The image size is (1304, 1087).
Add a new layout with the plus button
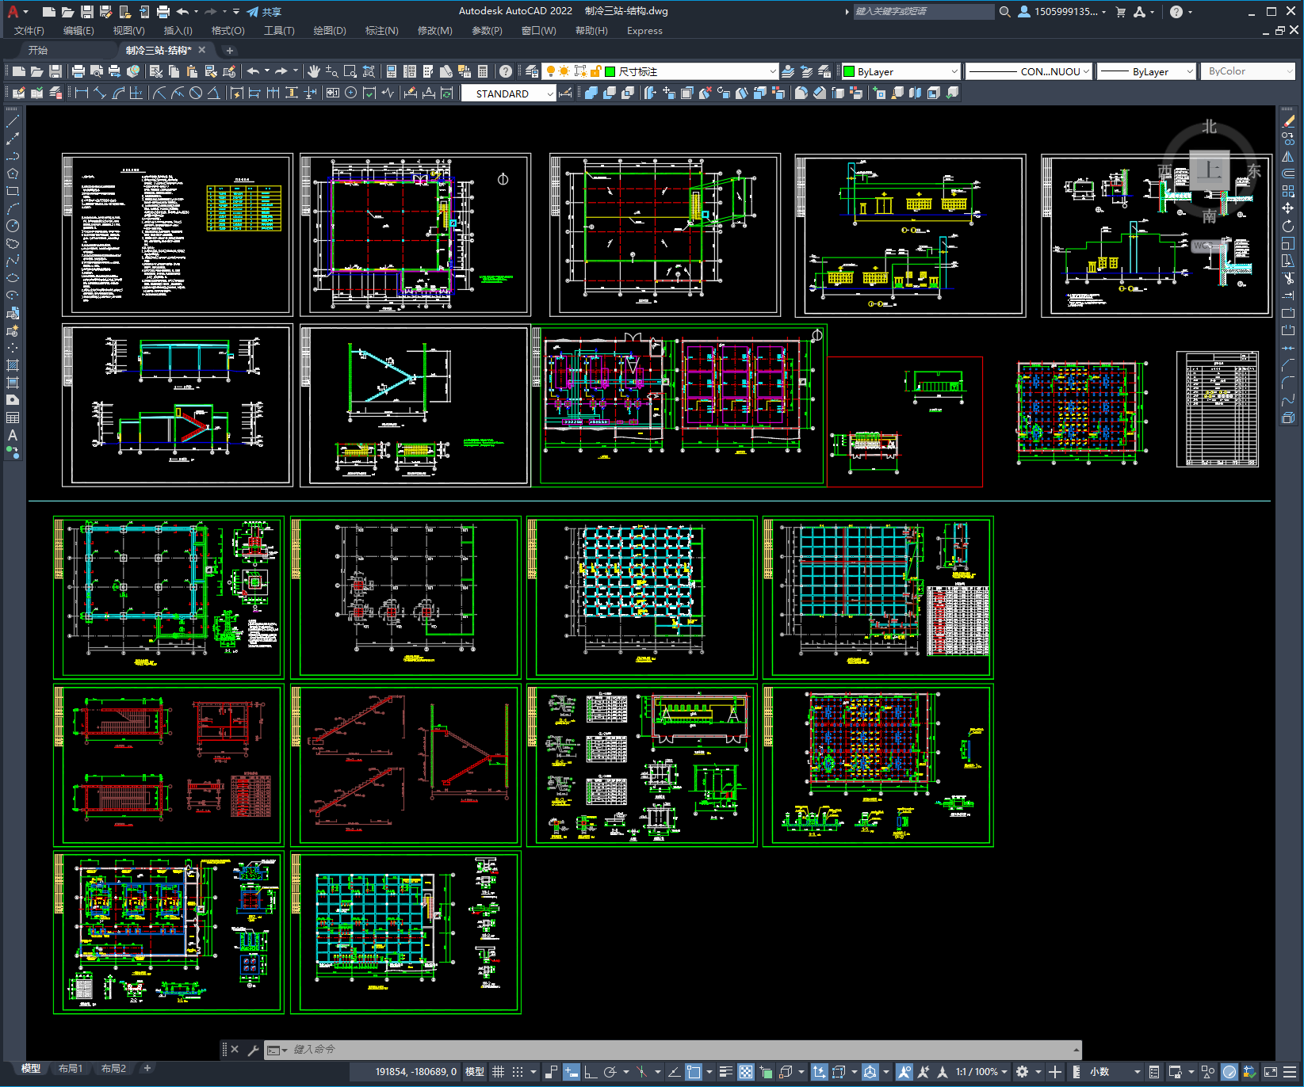(147, 1069)
